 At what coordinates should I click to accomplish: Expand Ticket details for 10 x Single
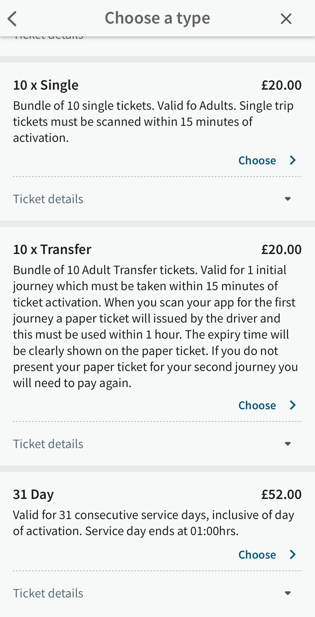48,199
